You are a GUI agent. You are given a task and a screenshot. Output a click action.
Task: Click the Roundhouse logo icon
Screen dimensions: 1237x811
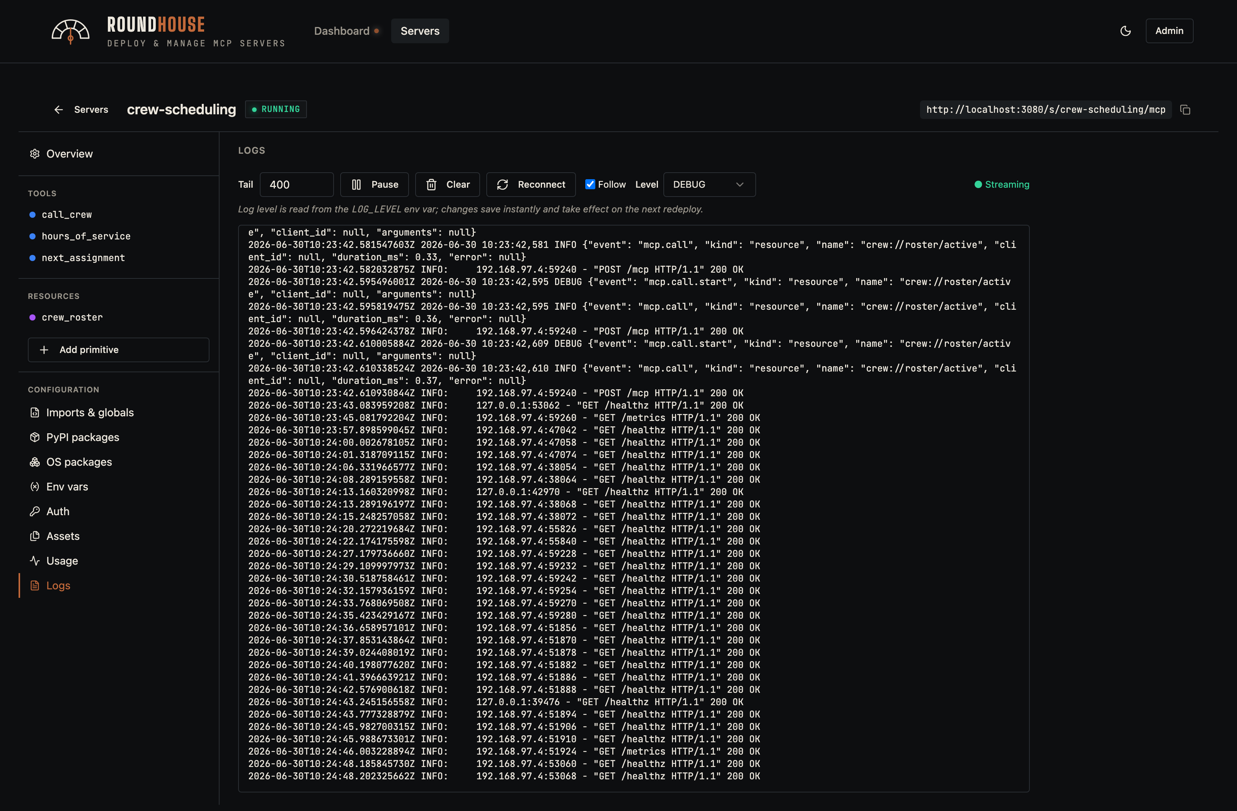[x=71, y=32]
